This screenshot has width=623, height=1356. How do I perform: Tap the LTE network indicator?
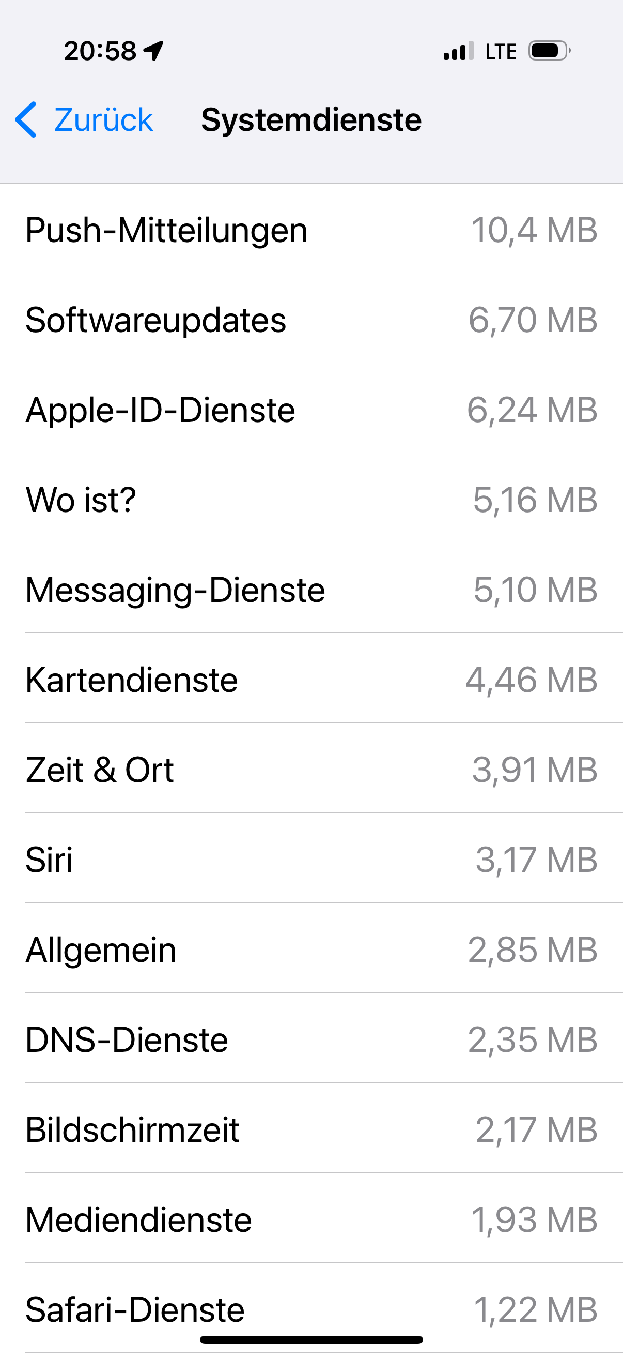[x=501, y=52]
